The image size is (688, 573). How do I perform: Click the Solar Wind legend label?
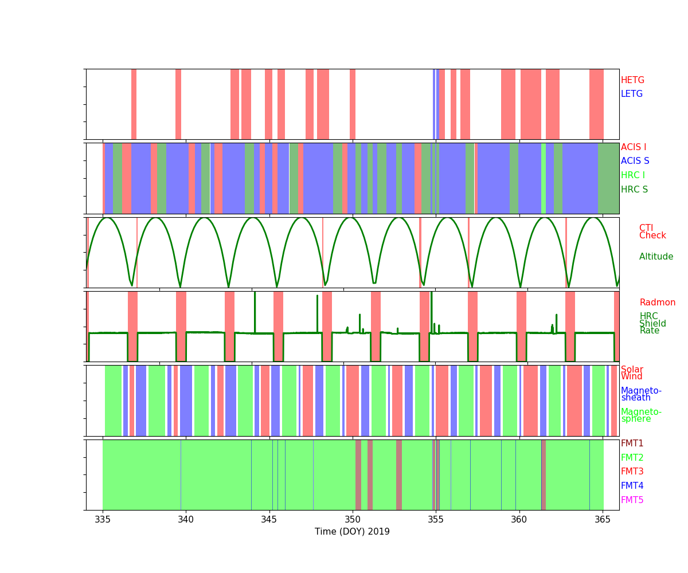(x=632, y=373)
